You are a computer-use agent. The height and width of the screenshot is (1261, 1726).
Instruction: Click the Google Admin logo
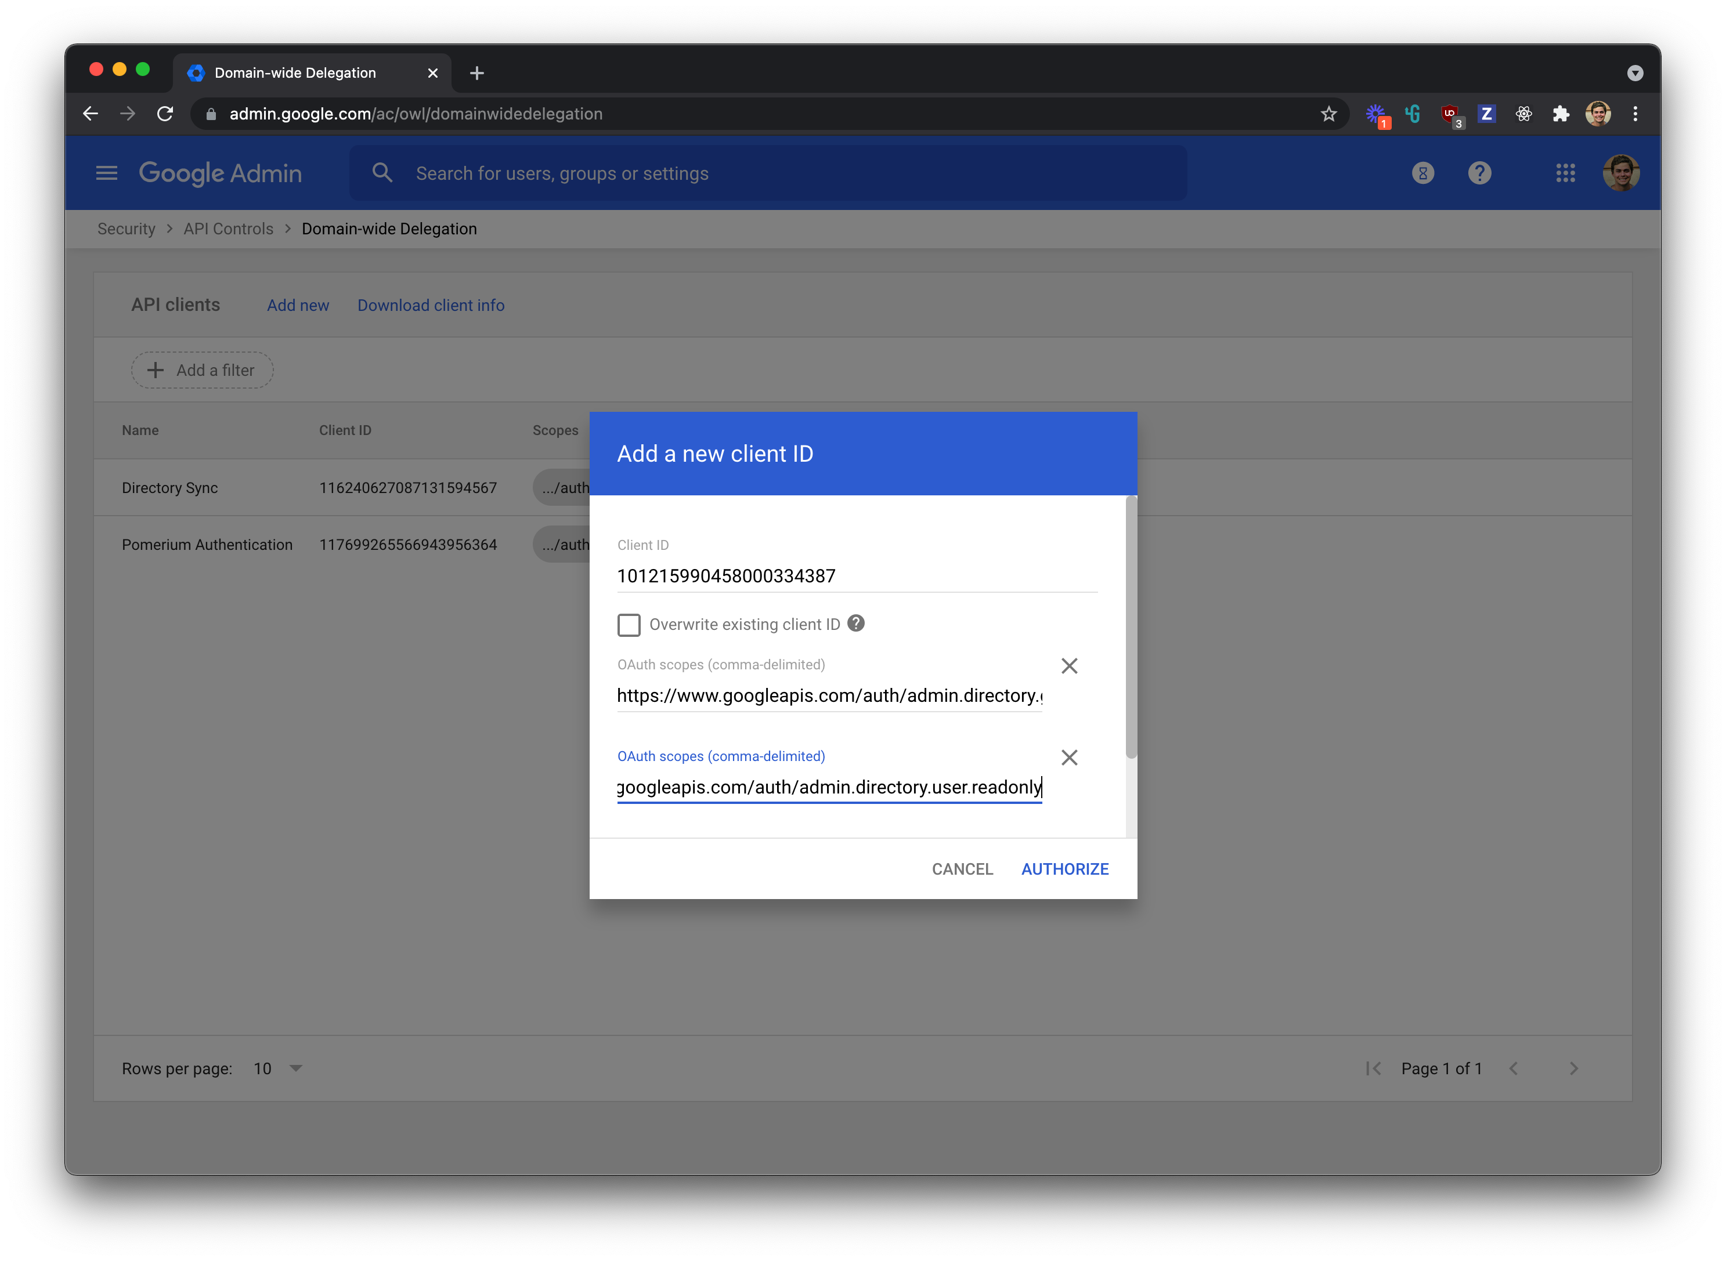220,173
